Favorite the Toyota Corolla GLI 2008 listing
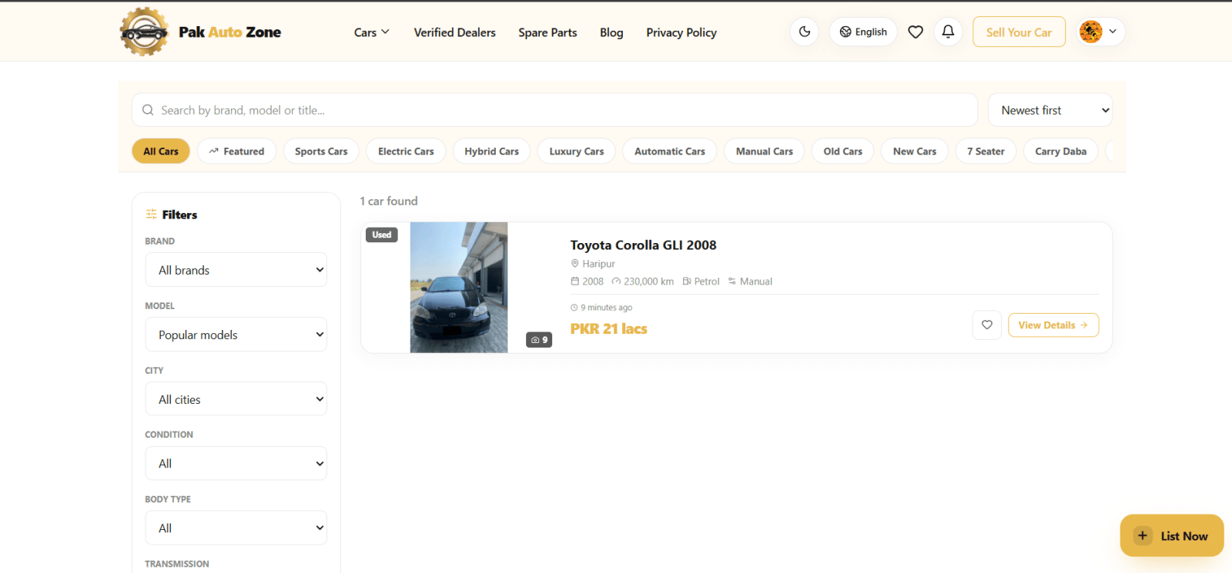This screenshot has width=1232, height=573. pyautogui.click(x=987, y=325)
